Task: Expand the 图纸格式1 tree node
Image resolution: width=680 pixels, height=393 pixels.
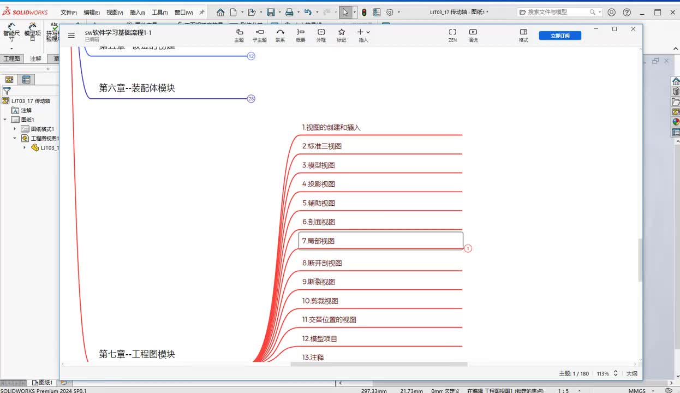Action: point(15,129)
